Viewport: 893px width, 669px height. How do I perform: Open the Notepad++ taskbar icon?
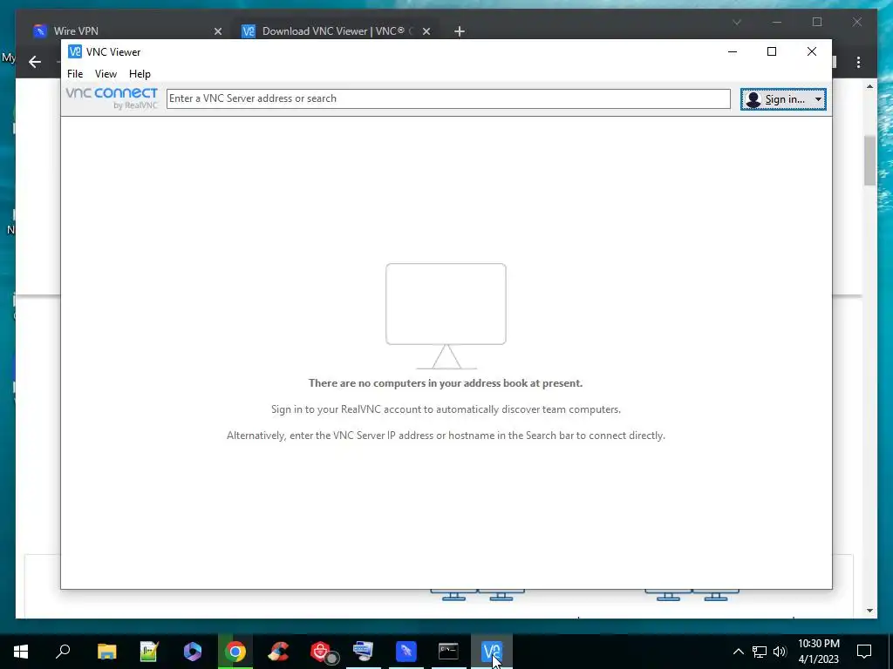[x=148, y=652]
